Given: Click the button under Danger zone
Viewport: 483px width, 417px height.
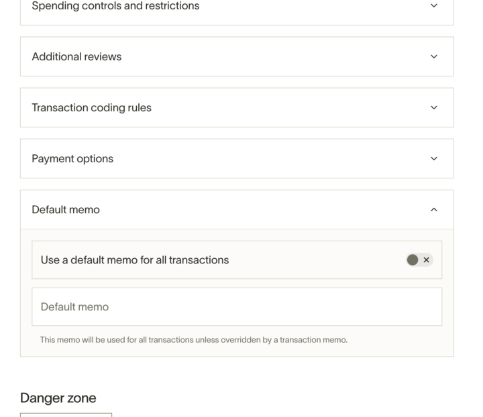Looking at the screenshot, I should click(x=66, y=415).
